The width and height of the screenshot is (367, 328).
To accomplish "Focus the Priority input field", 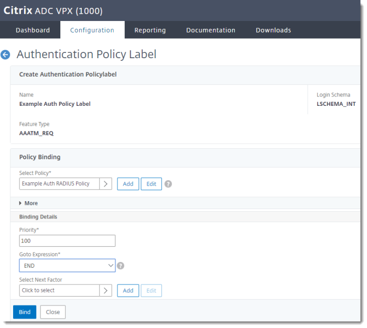I will (x=67, y=240).
